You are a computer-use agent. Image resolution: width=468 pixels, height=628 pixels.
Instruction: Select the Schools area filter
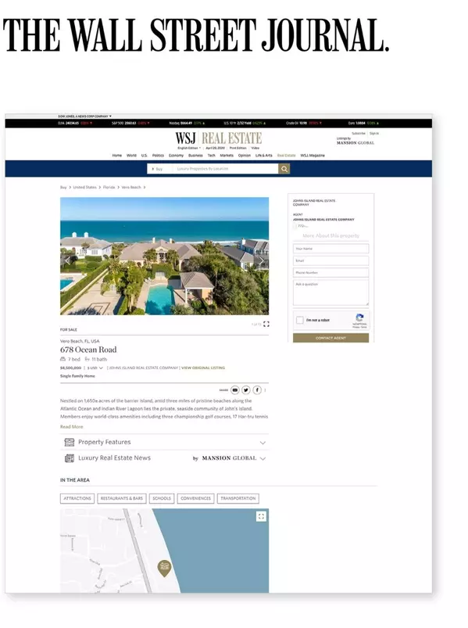pyautogui.click(x=162, y=498)
